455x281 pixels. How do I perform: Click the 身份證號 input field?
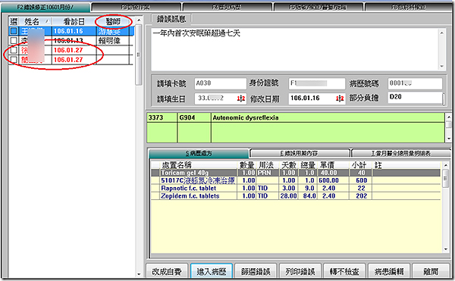coord(316,83)
